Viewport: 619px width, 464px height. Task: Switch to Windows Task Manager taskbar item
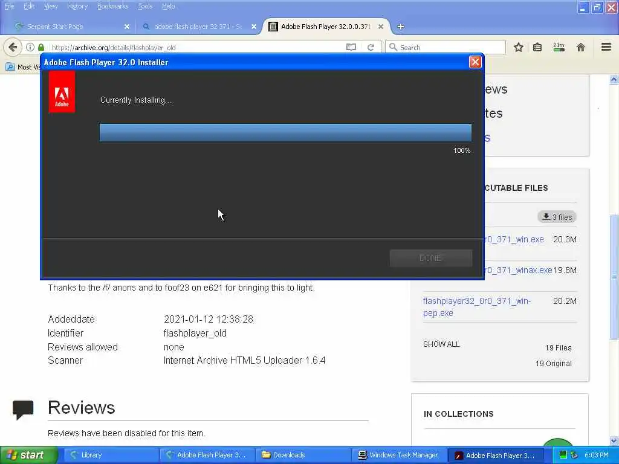point(400,455)
